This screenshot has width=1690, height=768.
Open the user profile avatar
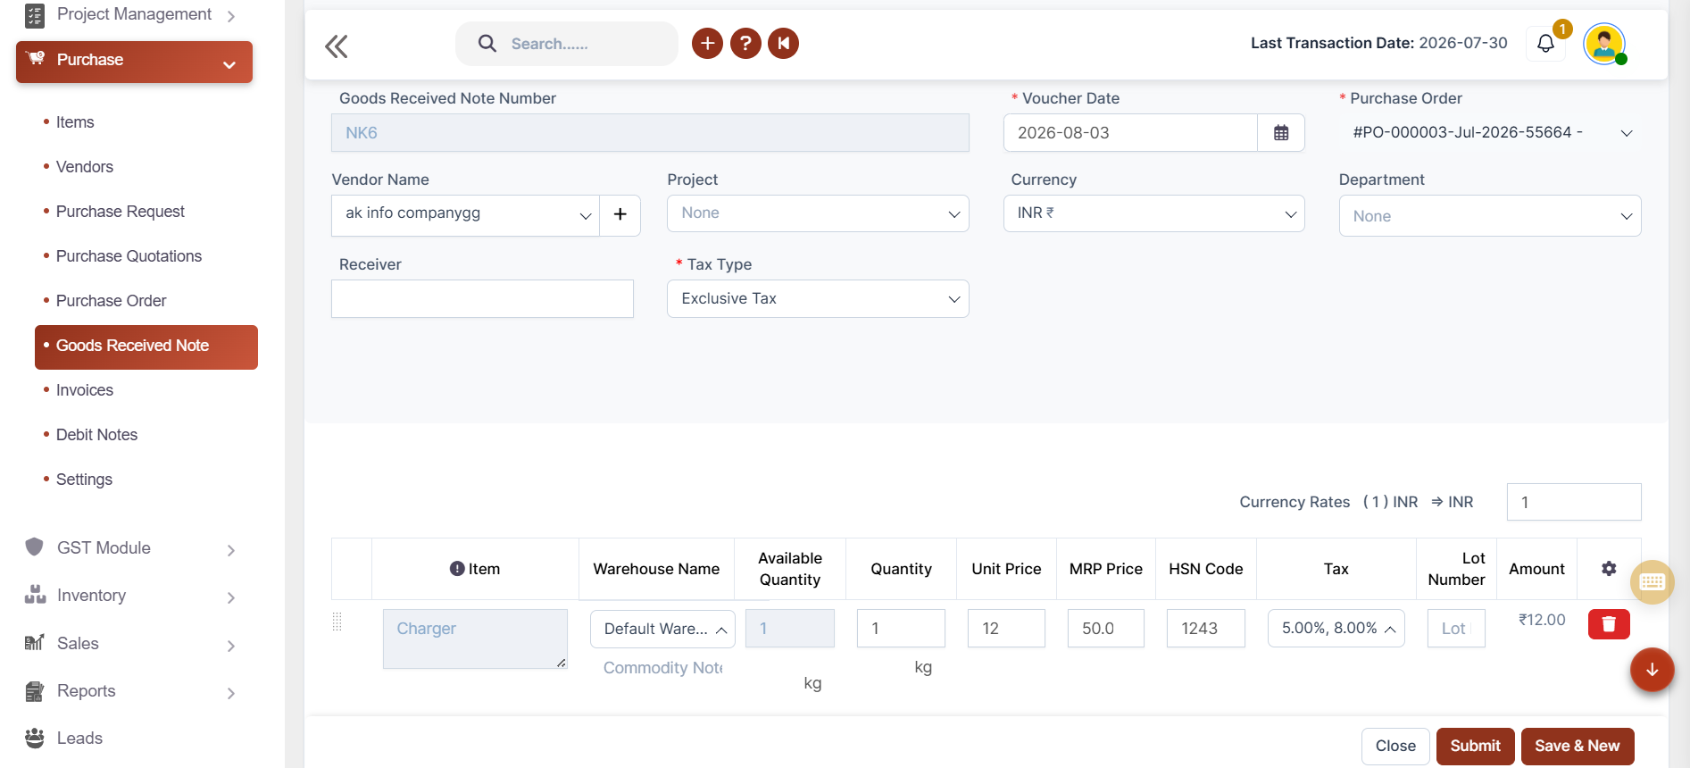[x=1604, y=43]
